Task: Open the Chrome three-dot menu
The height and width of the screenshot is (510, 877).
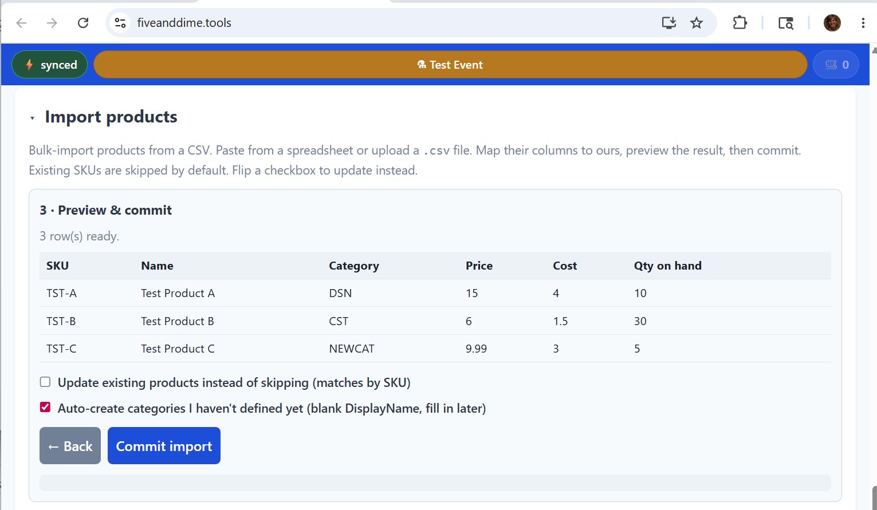Action: (x=863, y=23)
